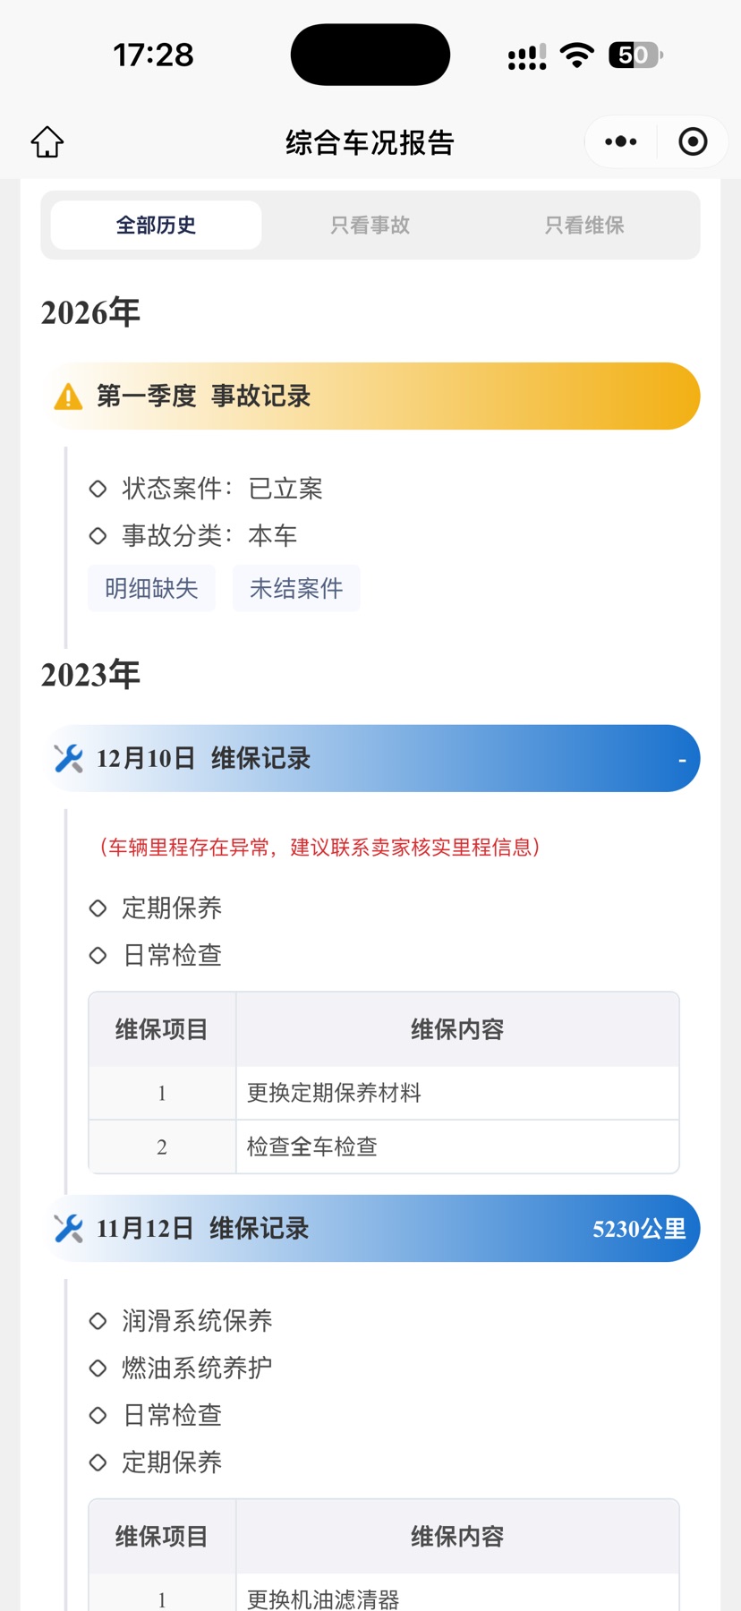Tap the 明细缺失 tag
Image resolution: width=741 pixels, height=1611 pixels.
[x=152, y=588]
